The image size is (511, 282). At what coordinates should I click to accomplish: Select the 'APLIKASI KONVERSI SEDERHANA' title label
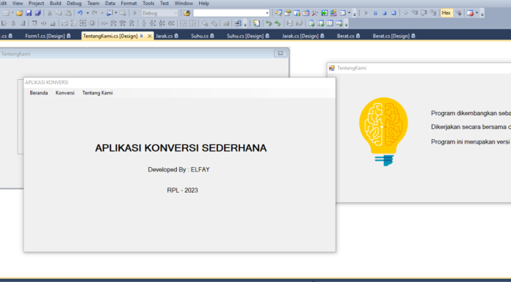[x=181, y=148]
